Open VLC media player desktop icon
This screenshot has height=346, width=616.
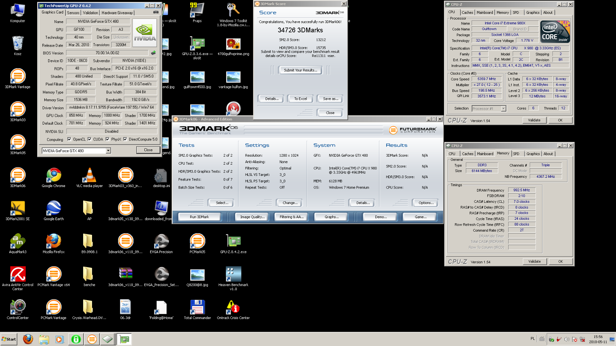[89, 177]
